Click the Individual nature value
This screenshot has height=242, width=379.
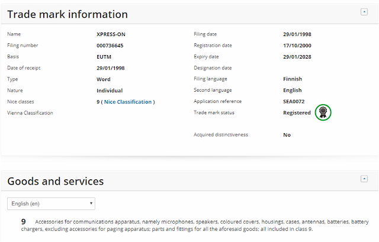110,91
